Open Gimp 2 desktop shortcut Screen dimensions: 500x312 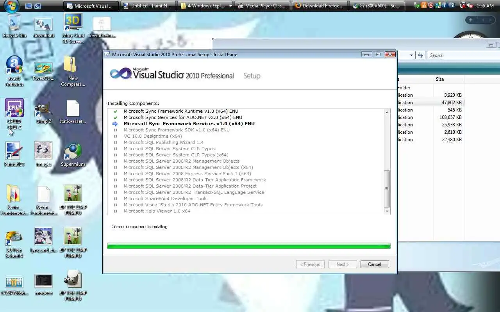pos(43,113)
